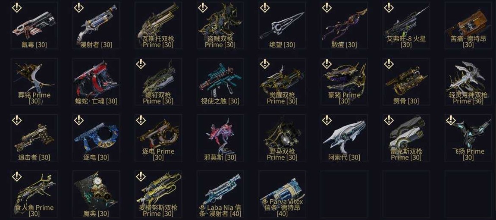The height and width of the screenshot is (220, 496).
Task: Click the alert badge on 追击者 tile
Action: 16,120
